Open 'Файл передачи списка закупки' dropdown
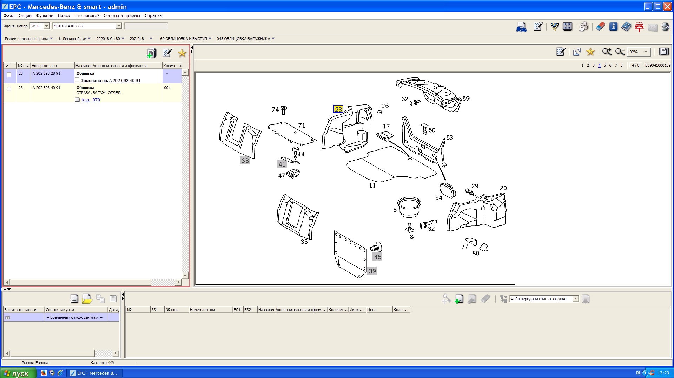The image size is (674, 378). click(x=576, y=299)
